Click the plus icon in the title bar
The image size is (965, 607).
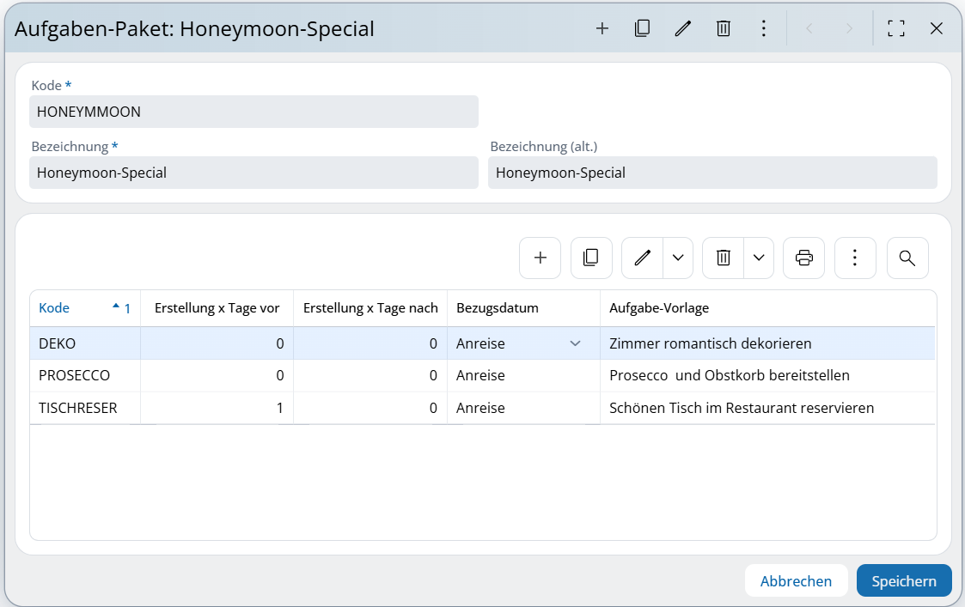point(602,28)
